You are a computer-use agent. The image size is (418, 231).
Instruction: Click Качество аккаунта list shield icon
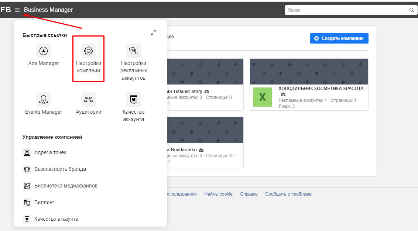click(x=27, y=219)
